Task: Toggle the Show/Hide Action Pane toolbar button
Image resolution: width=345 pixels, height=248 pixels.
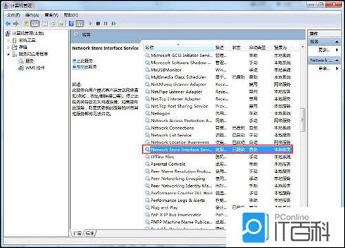Action: point(80,23)
